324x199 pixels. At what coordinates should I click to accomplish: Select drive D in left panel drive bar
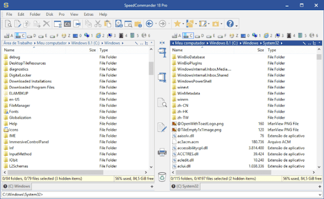click(x=31, y=36)
